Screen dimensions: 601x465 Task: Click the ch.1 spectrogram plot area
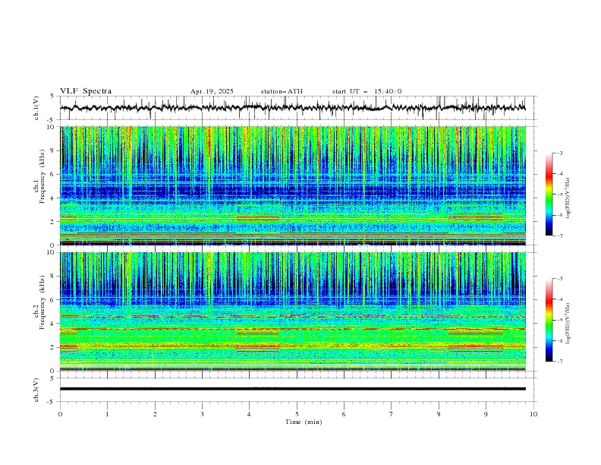(293, 185)
